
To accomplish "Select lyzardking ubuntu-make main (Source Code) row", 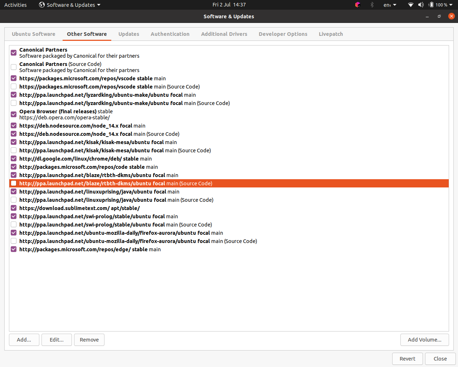I will (229, 103).
